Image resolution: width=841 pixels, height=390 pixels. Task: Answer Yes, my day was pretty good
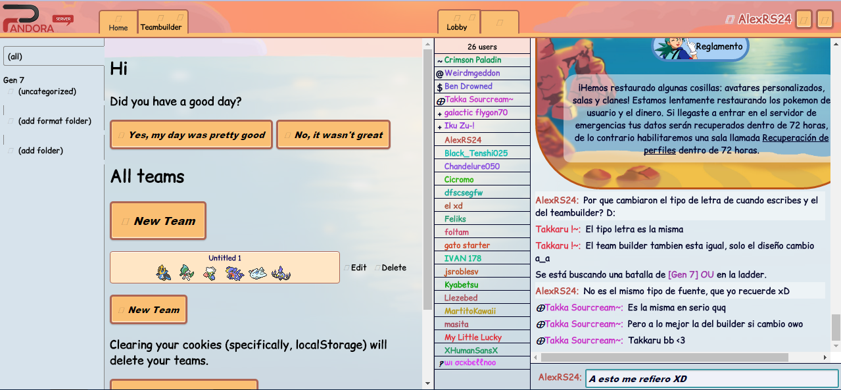[x=191, y=135]
